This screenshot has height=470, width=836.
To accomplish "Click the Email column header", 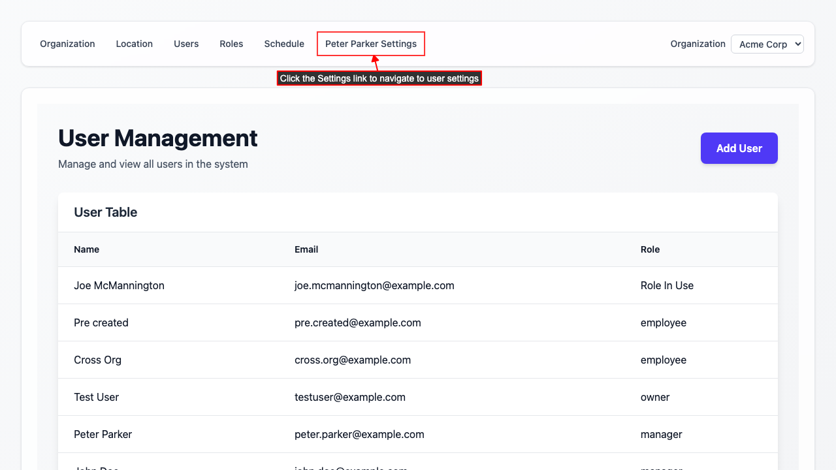I will click(x=305, y=249).
